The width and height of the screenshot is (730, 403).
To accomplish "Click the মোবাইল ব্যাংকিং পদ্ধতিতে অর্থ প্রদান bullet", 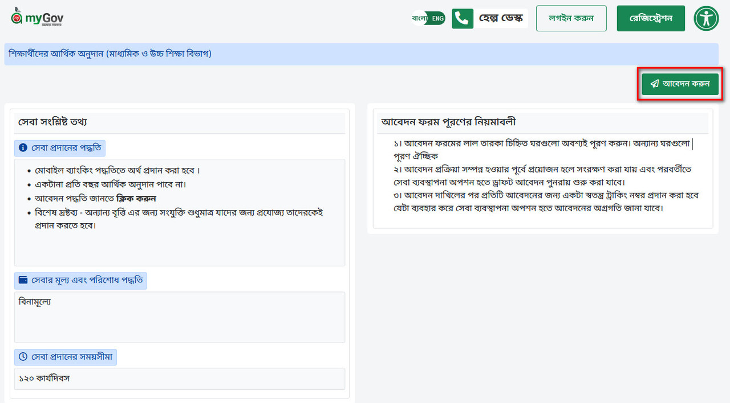I will coord(117,171).
